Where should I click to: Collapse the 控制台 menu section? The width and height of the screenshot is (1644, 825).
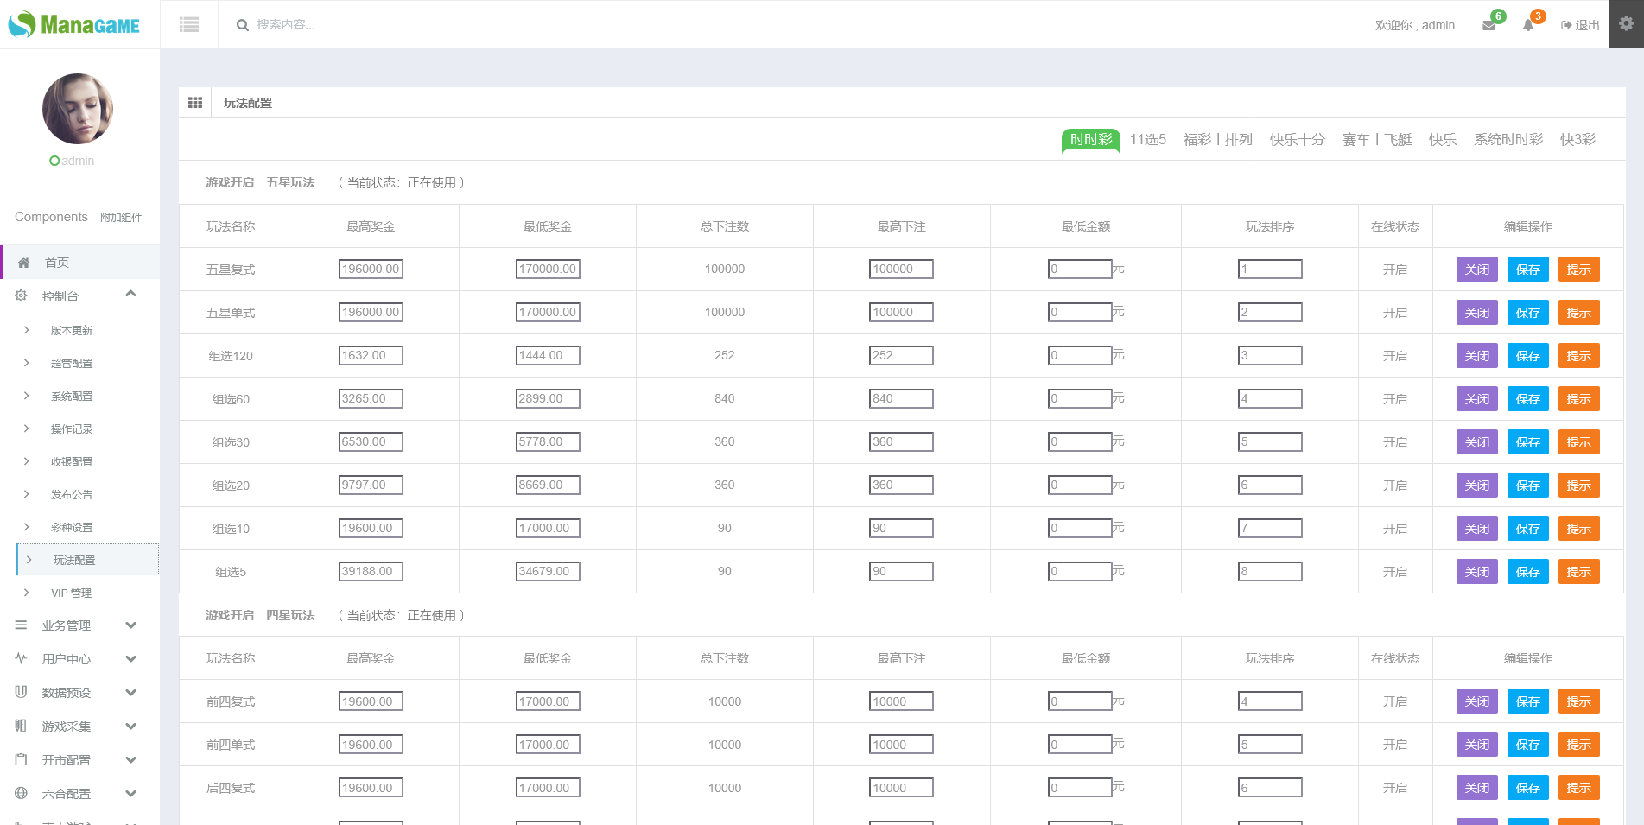click(130, 295)
